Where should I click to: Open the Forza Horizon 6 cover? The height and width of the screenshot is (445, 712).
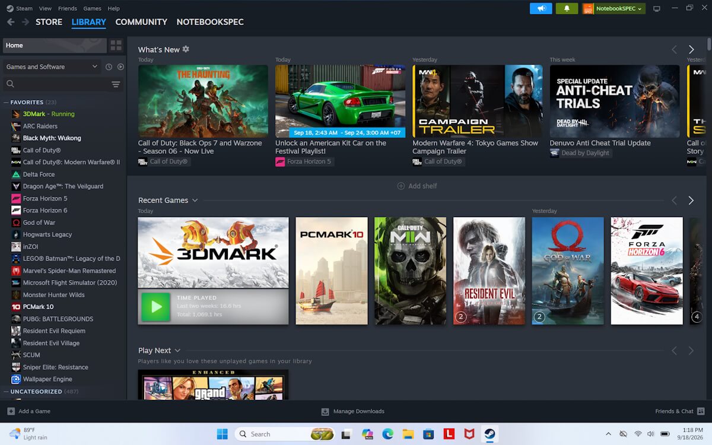click(647, 271)
